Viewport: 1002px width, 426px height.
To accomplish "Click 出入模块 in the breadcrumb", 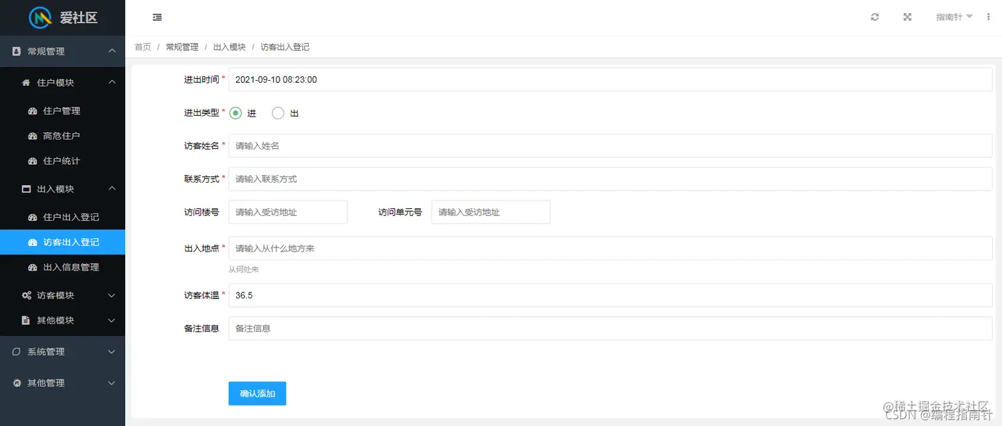I will pos(229,47).
